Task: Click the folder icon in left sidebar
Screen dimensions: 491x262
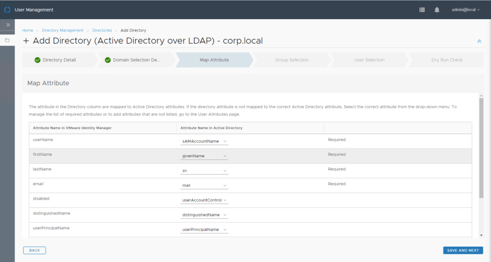Action: [7, 40]
